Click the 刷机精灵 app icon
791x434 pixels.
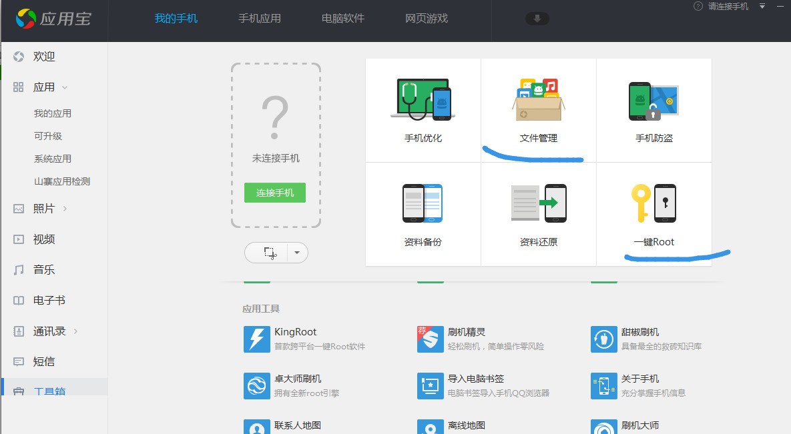[x=431, y=339]
